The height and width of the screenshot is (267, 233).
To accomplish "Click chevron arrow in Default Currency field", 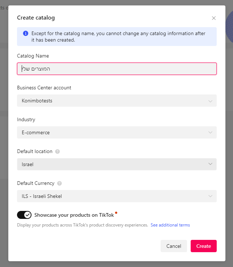I will [x=210, y=196].
